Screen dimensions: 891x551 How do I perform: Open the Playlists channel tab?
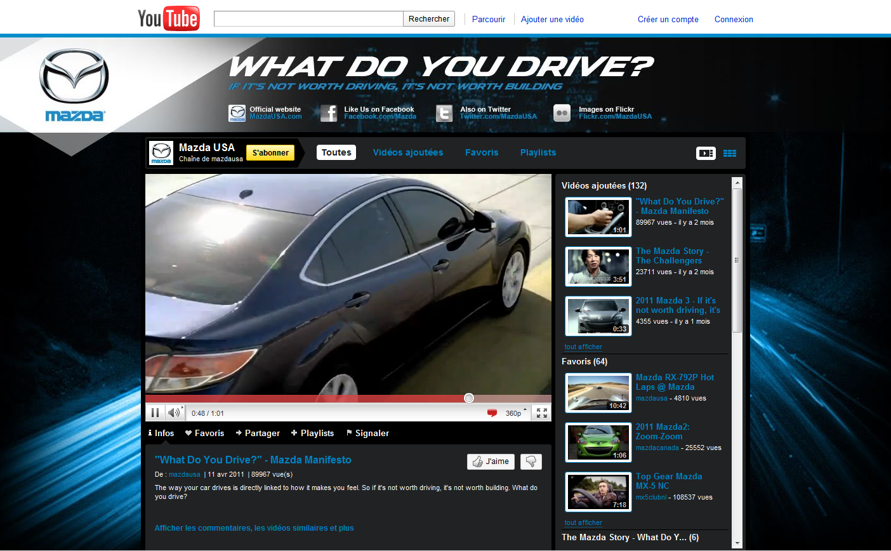pos(538,152)
